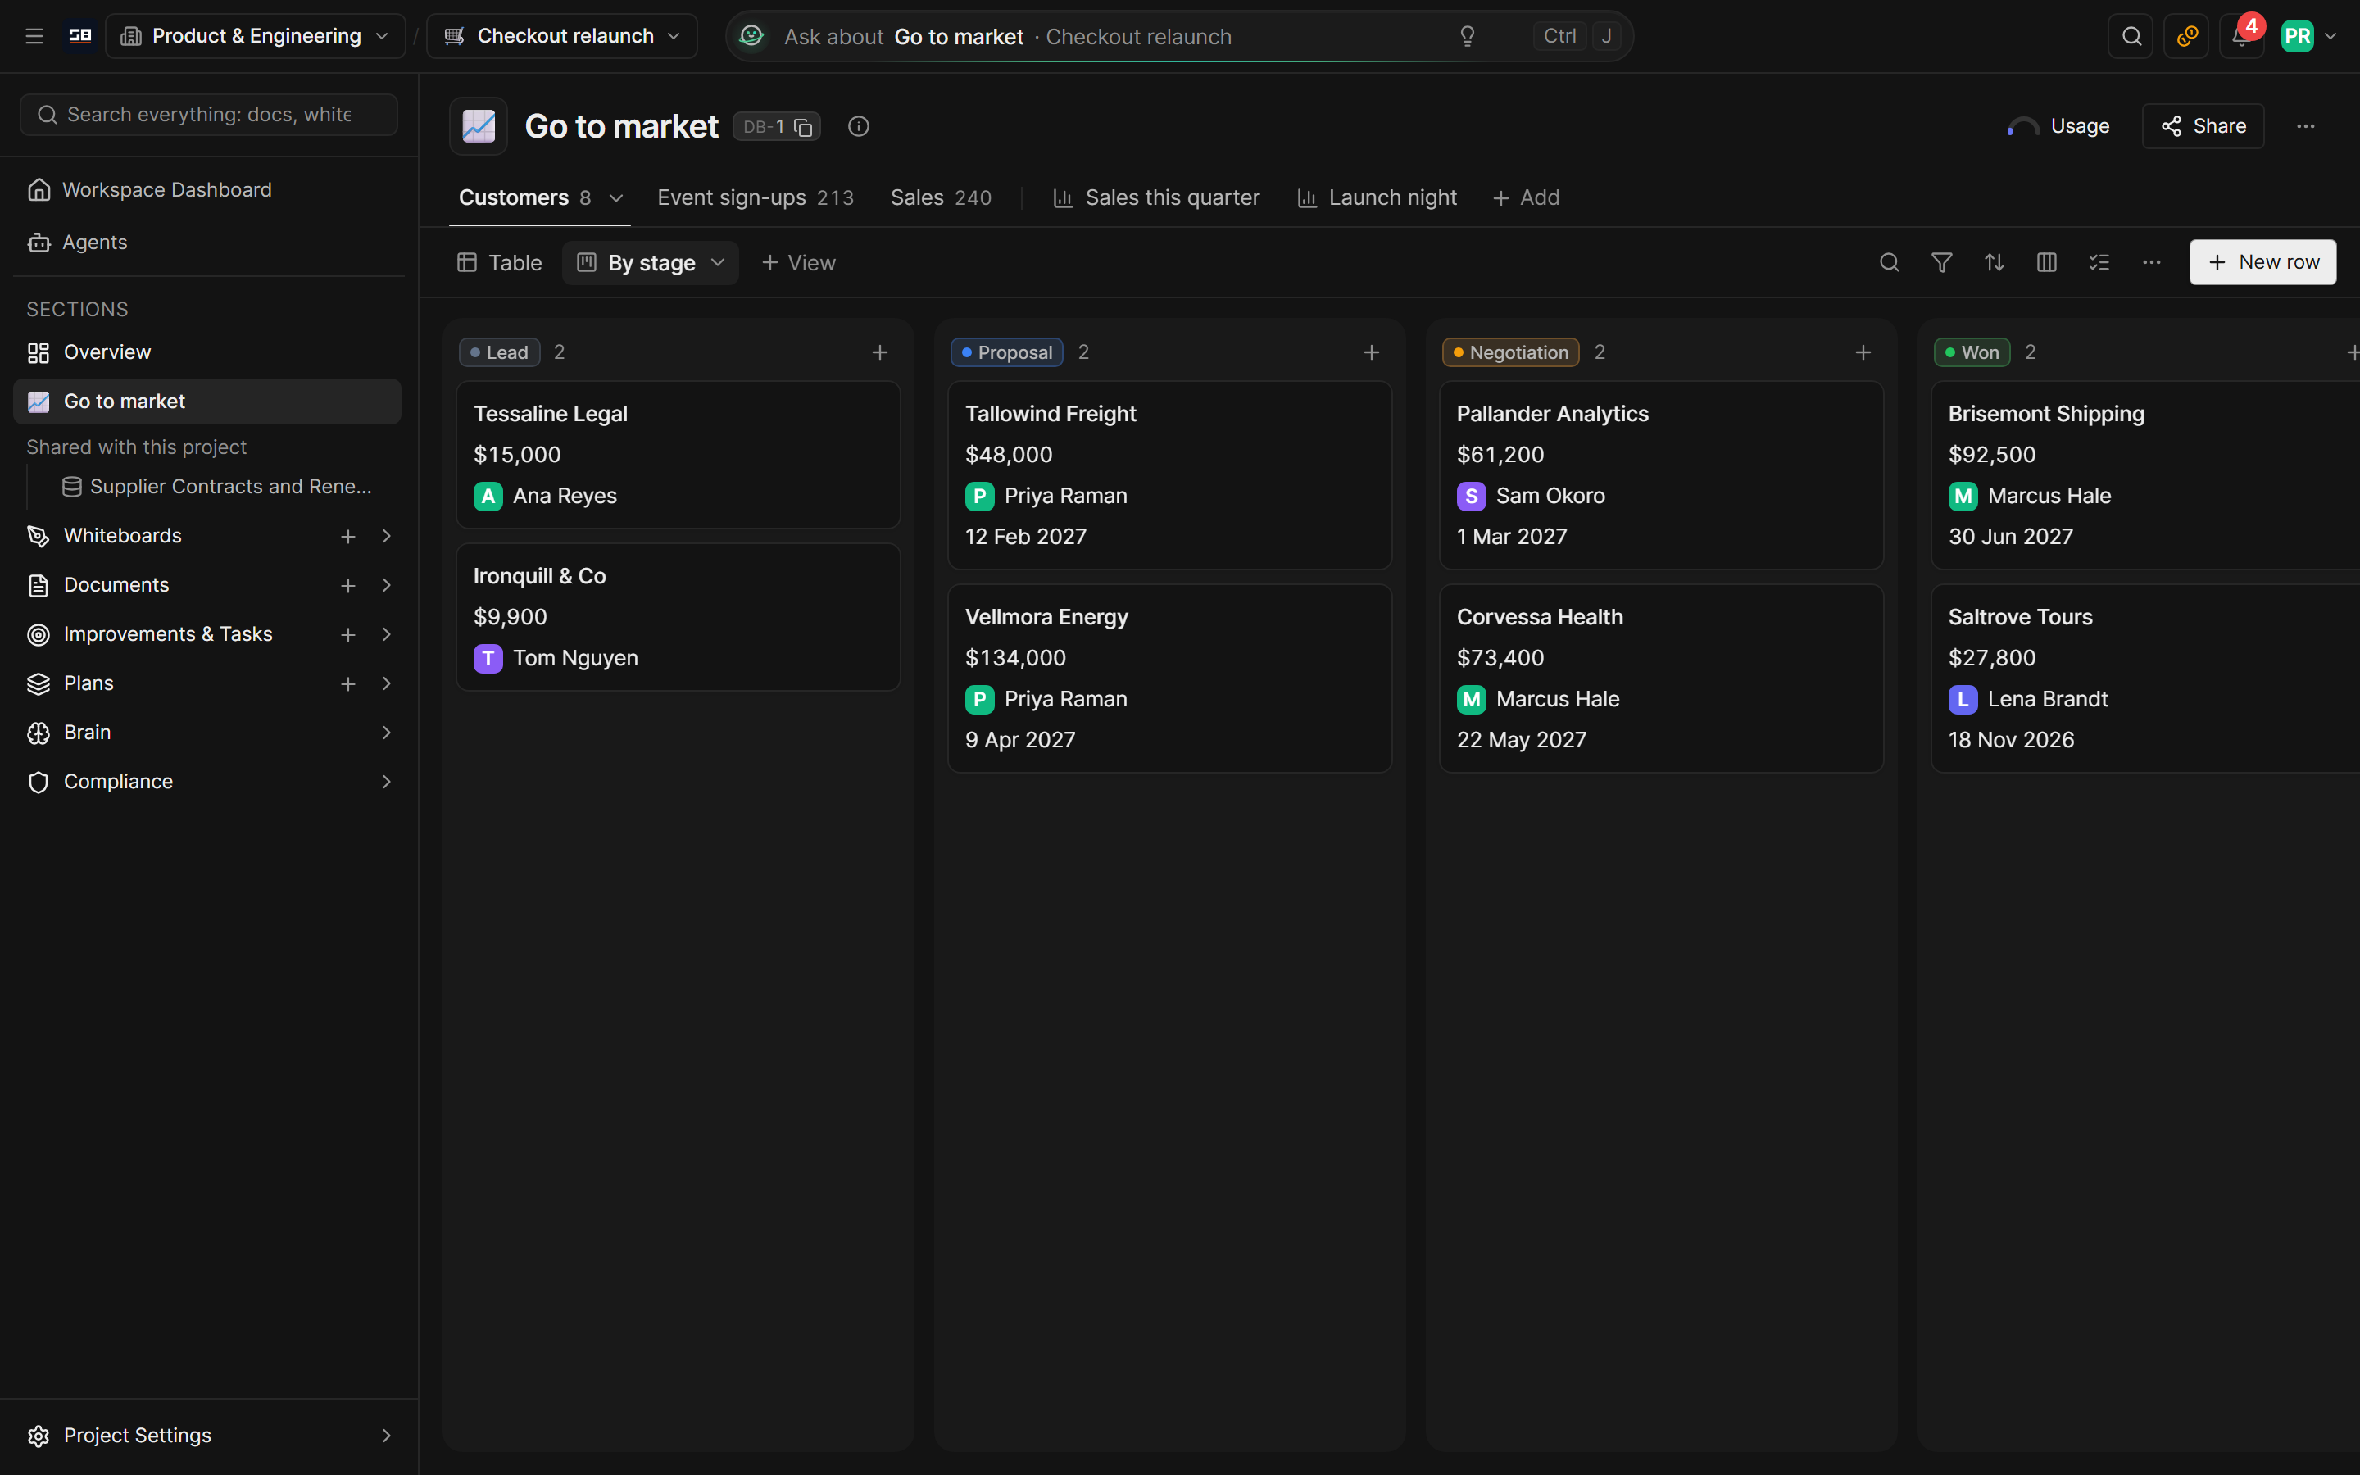
Task: Add a card to the Lead column
Action: [x=879, y=352]
